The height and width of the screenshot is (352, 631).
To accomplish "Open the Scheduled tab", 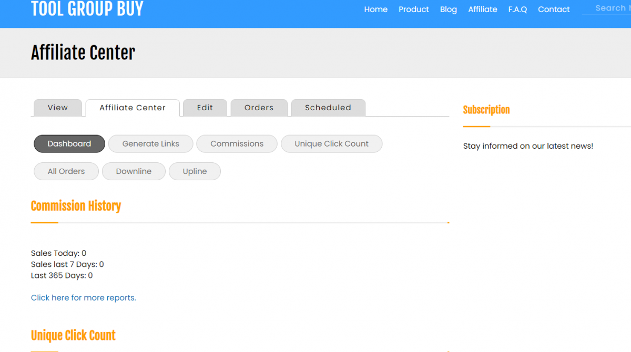I will (328, 108).
